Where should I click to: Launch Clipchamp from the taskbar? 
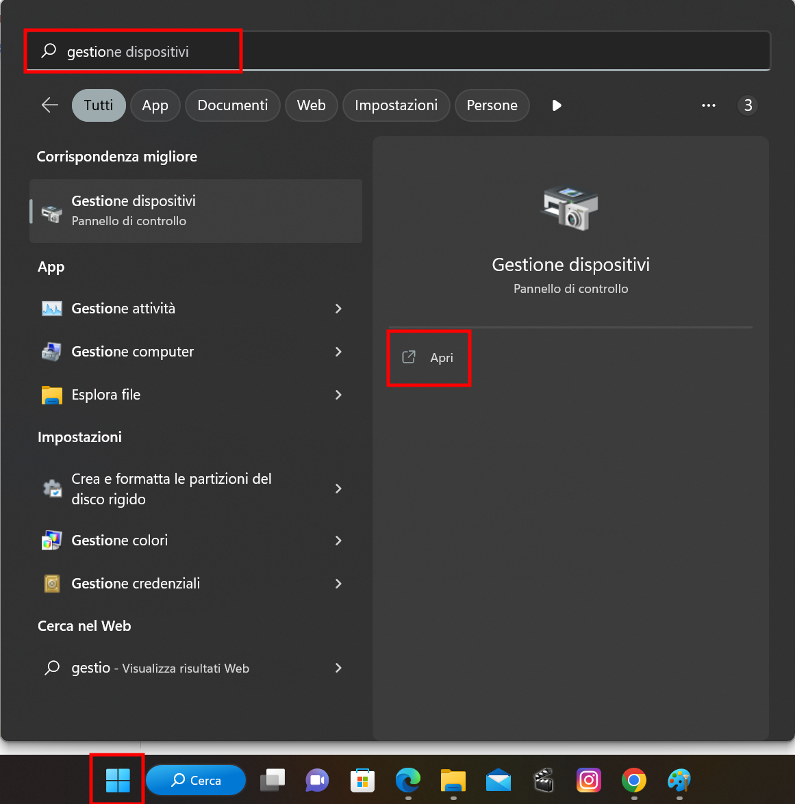[543, 781]
